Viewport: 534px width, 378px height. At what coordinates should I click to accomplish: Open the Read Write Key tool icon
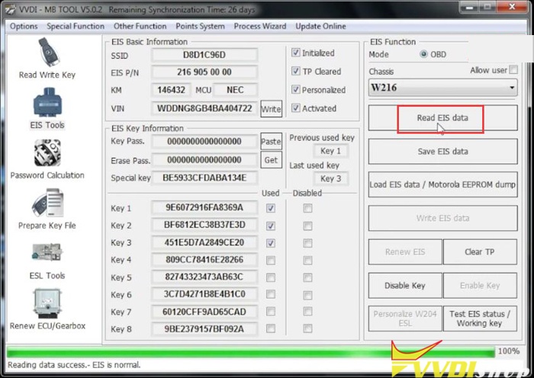pyautogui.click(x=48, y=52)
